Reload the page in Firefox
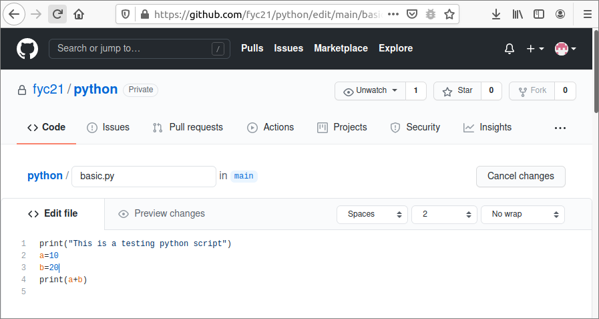 tap(58, 14)
